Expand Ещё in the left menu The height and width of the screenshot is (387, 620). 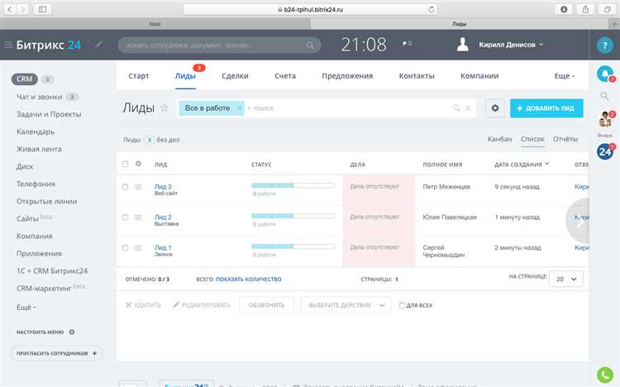tap(26, 308)
